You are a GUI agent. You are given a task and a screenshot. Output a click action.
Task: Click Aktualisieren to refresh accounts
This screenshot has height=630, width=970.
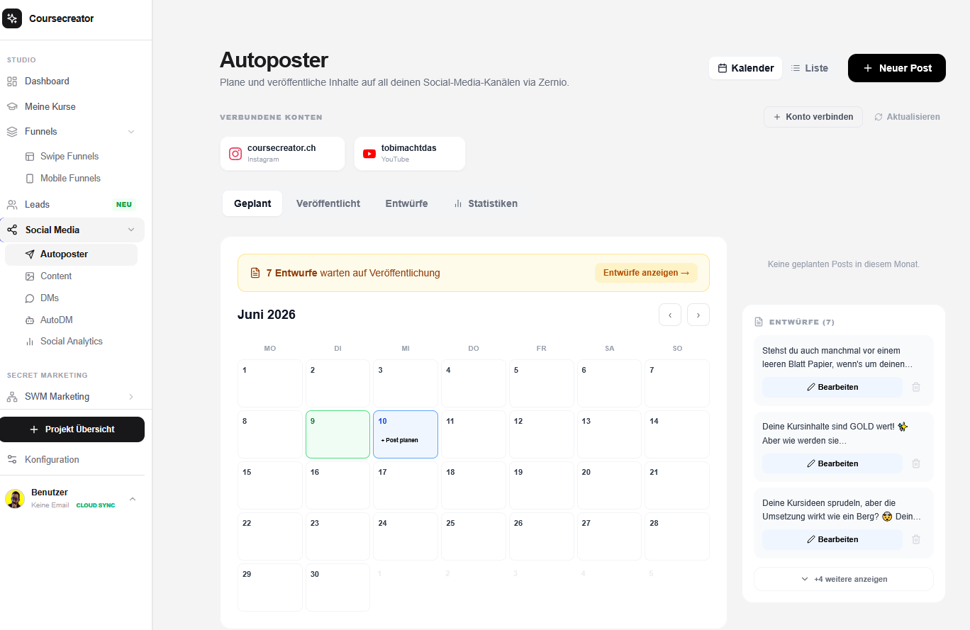click(908, 117)
